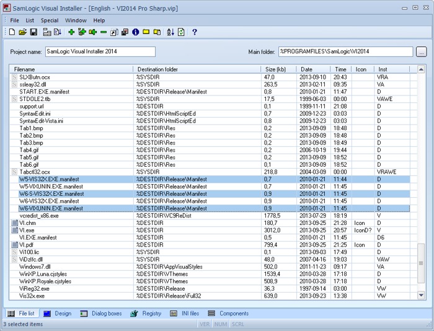This screenshot has height=331, width=434.
Task: Select the Tab4.gif file row
Action: pyautogui.click(x=210, y=150)
